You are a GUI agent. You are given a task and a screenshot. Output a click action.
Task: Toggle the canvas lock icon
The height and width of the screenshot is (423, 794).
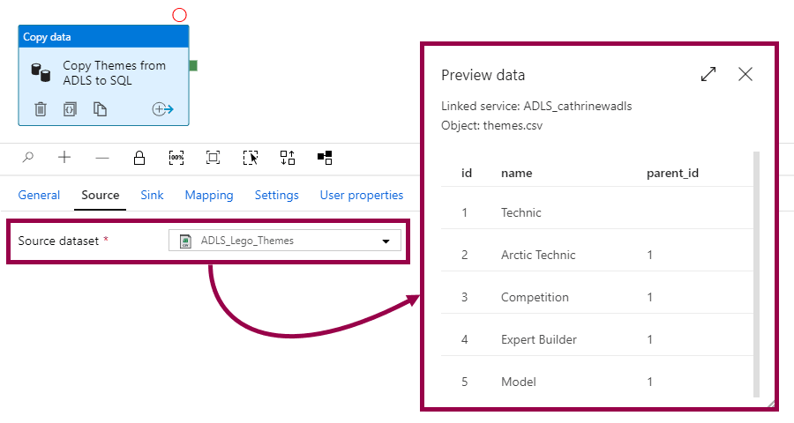[139, 158]
